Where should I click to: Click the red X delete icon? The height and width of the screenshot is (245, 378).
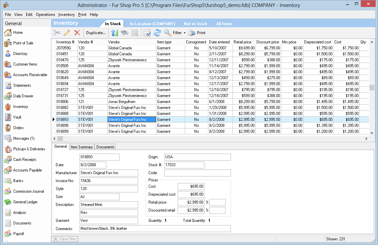(77, 33)
